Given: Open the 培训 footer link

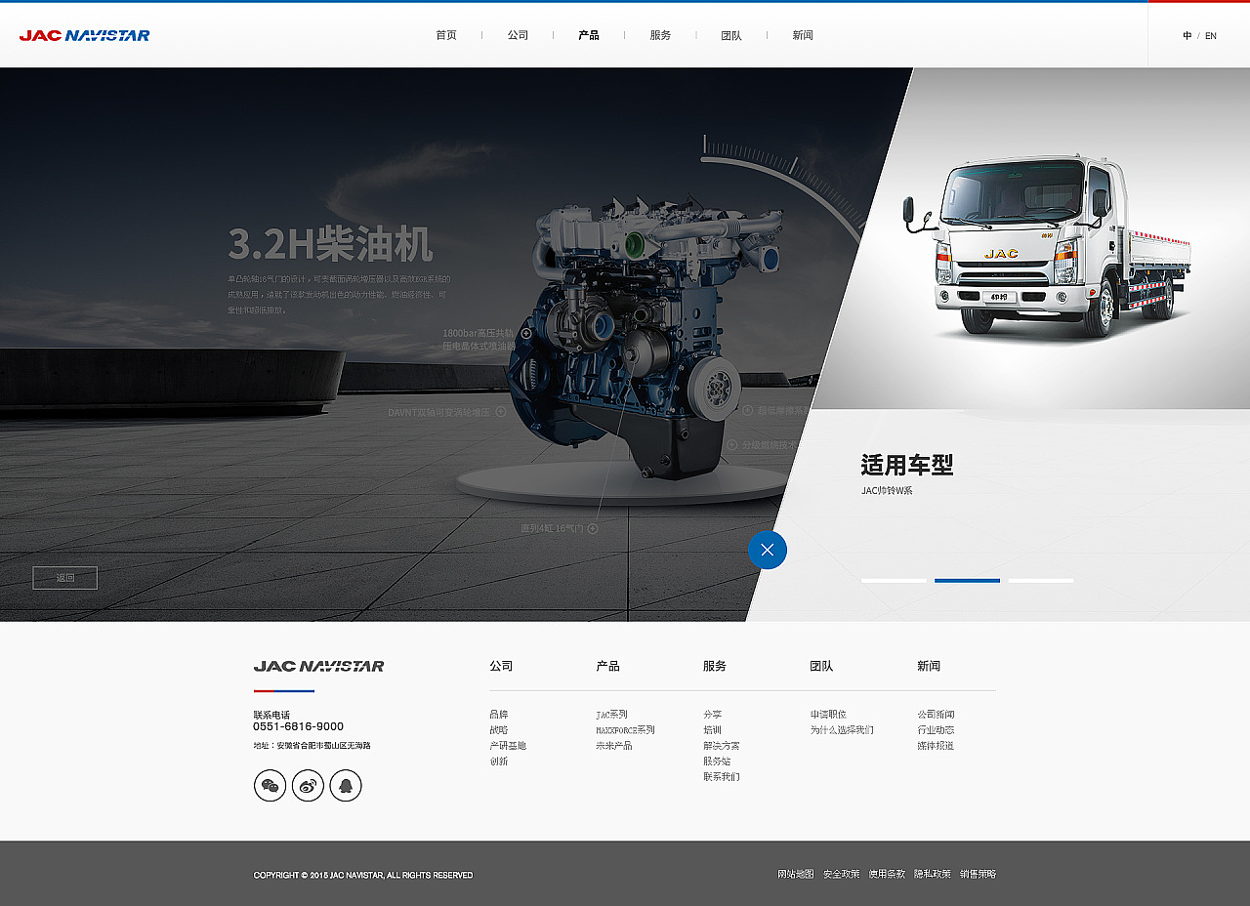Looking at the screenshot, I should (713, 730).
